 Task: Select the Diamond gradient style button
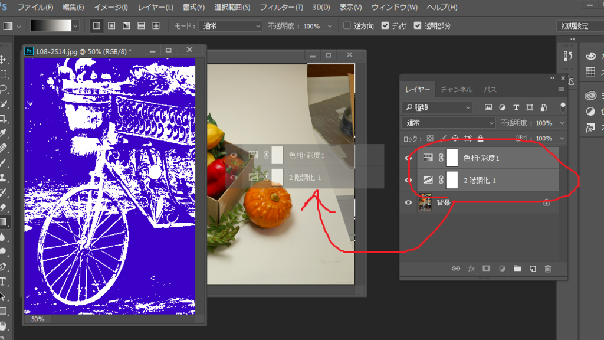tap(156, 26)
